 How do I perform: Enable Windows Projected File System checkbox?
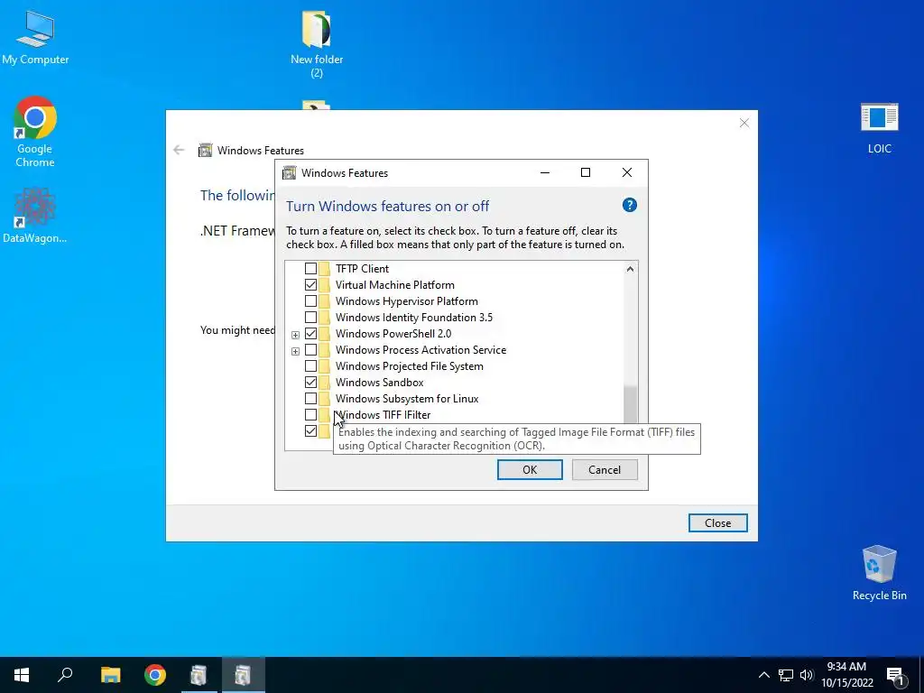tap(310, 366)
